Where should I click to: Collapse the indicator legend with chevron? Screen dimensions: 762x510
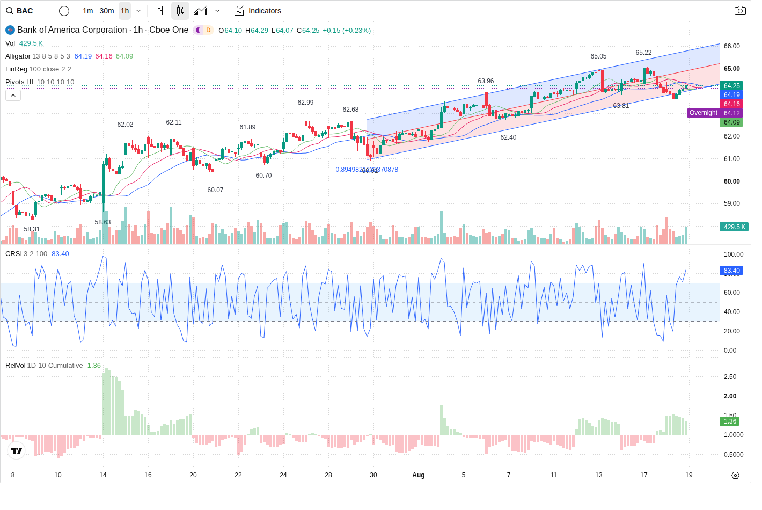click(13, 96)
